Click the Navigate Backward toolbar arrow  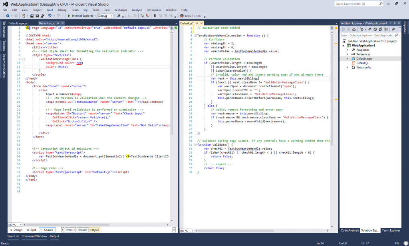point(8,16)
